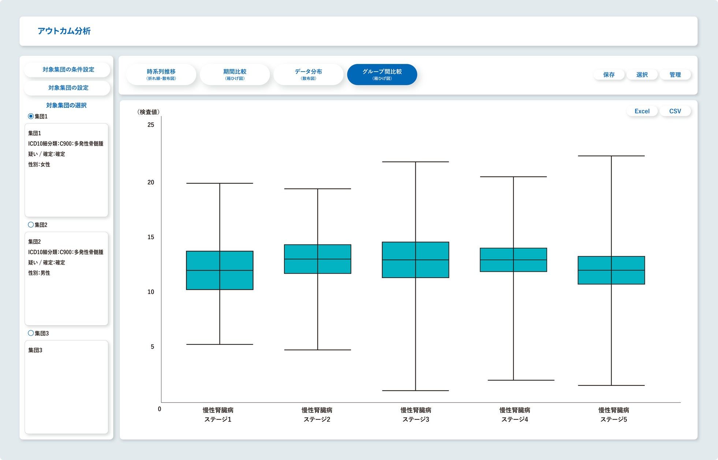The width and height of the screenshot is (718, 460).
Task: Click the 保存 button
Action: click(609, 75)
